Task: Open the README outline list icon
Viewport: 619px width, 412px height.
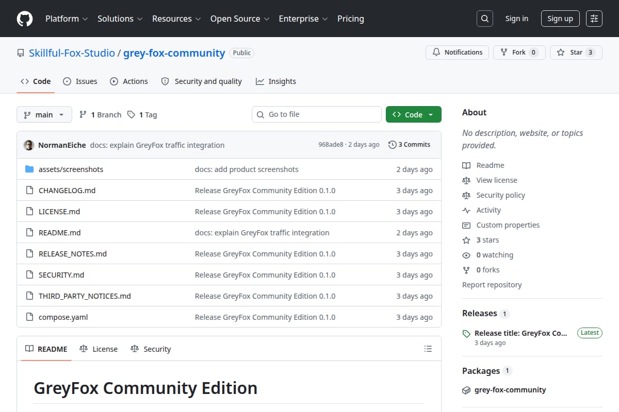Action: click(428, 349)
